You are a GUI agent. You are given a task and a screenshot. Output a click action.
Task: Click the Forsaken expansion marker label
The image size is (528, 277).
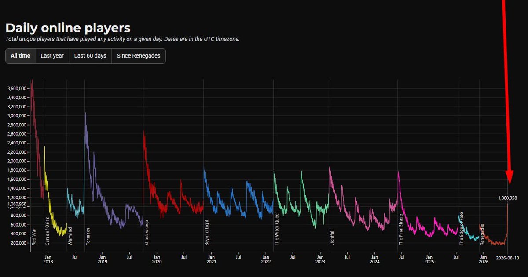coord(88,236)
